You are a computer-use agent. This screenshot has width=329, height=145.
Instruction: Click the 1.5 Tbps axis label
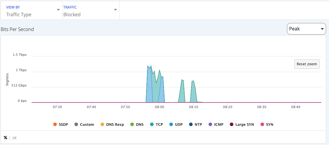[x=20, y=55]
